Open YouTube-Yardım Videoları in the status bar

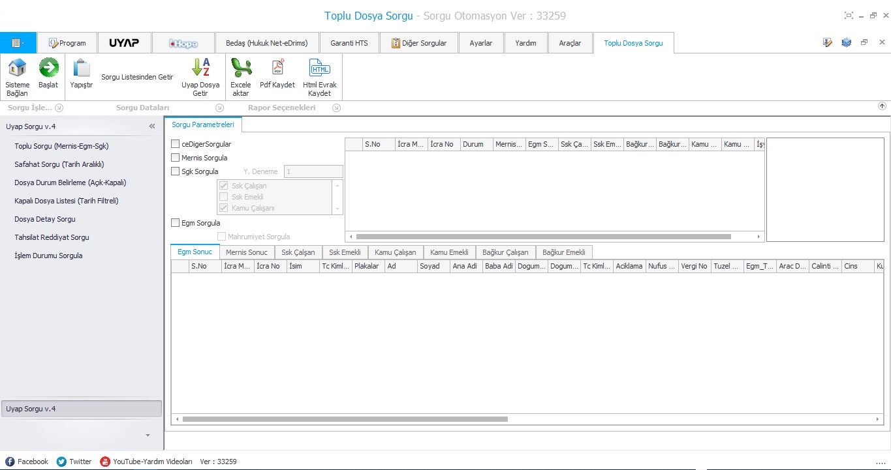click(146, 462)
